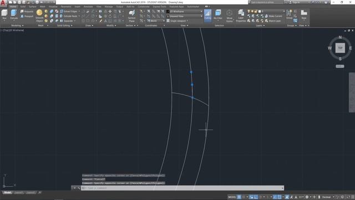
Task: Toggle snap mode in status bar
Action: (244, 197)
